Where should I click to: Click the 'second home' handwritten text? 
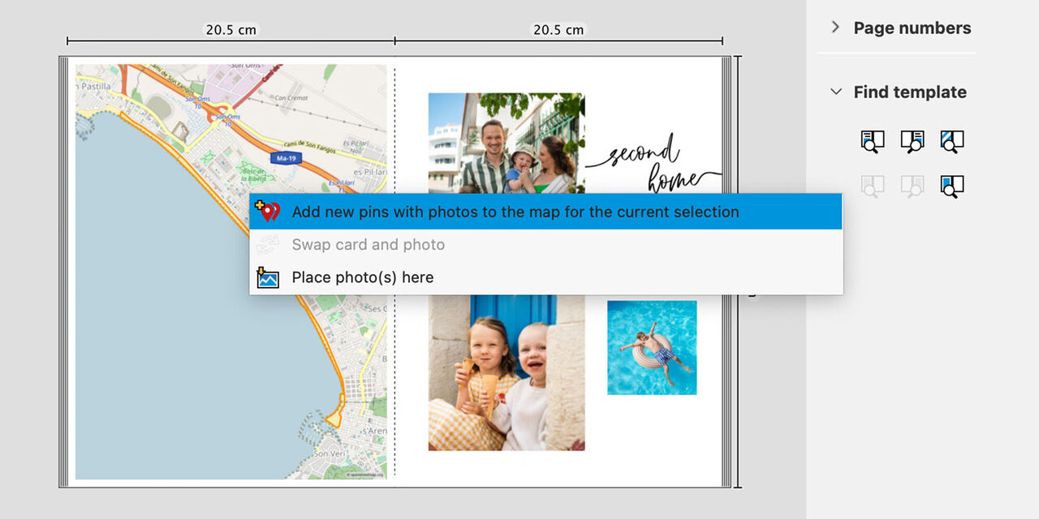click(652, 165)
